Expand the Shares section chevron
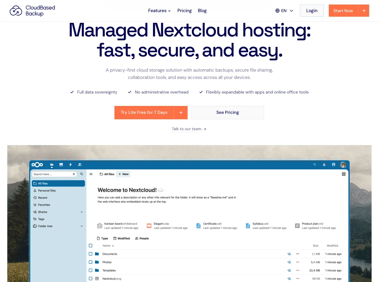 [x=82, y=212]
